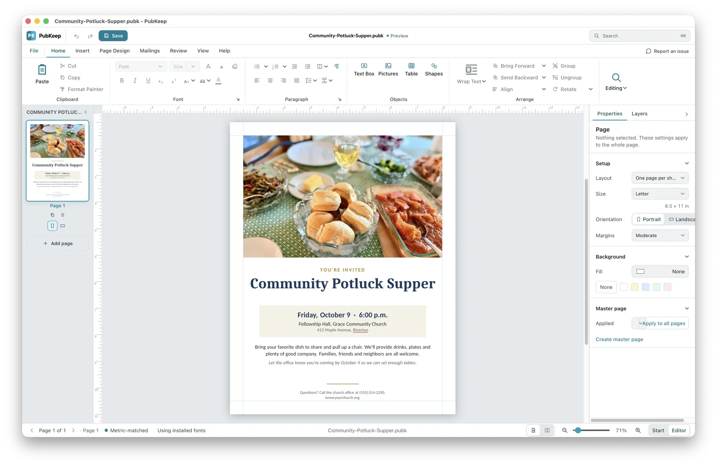This screenshot has height=466, width=717.
Task: Click the clear formatting eraser icon
Action: [235, 66]
